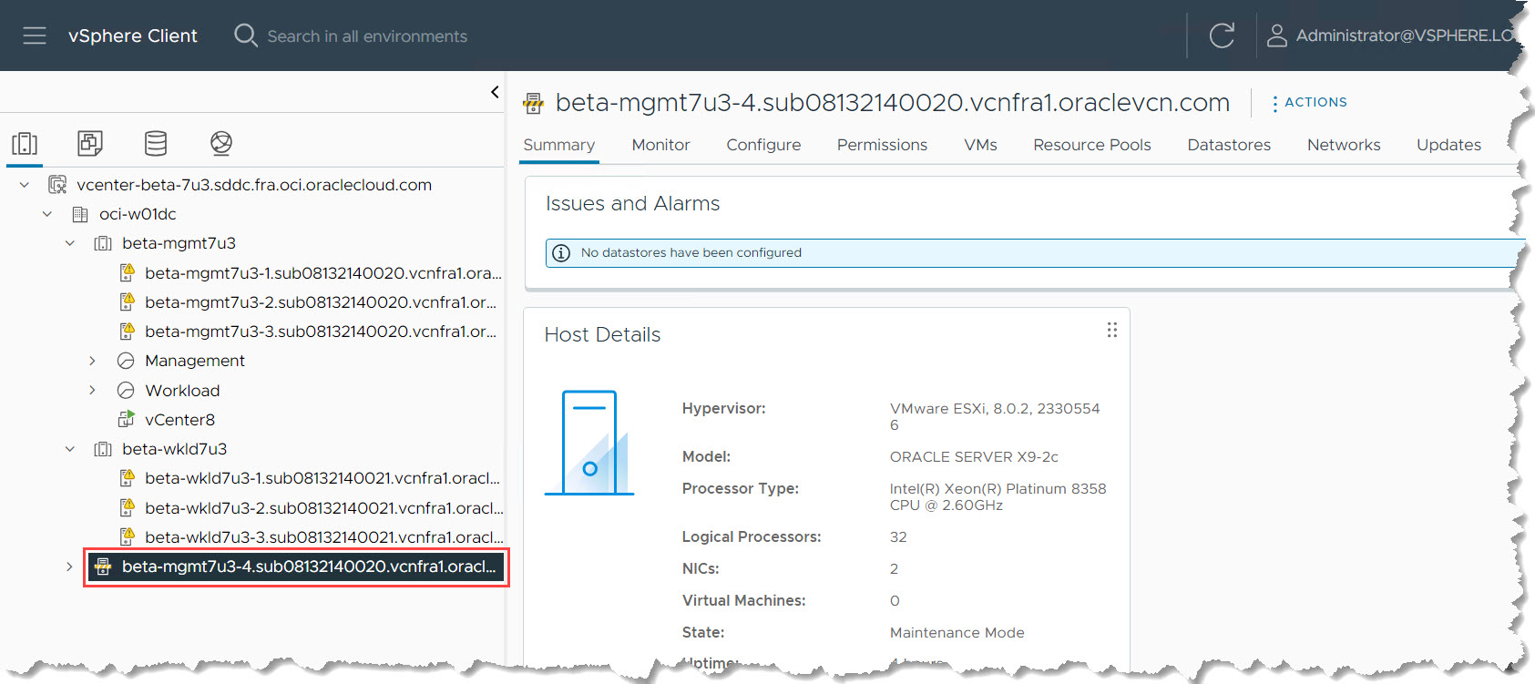Click warning host icon for beta-wkld7u3-3

[127, 536]
